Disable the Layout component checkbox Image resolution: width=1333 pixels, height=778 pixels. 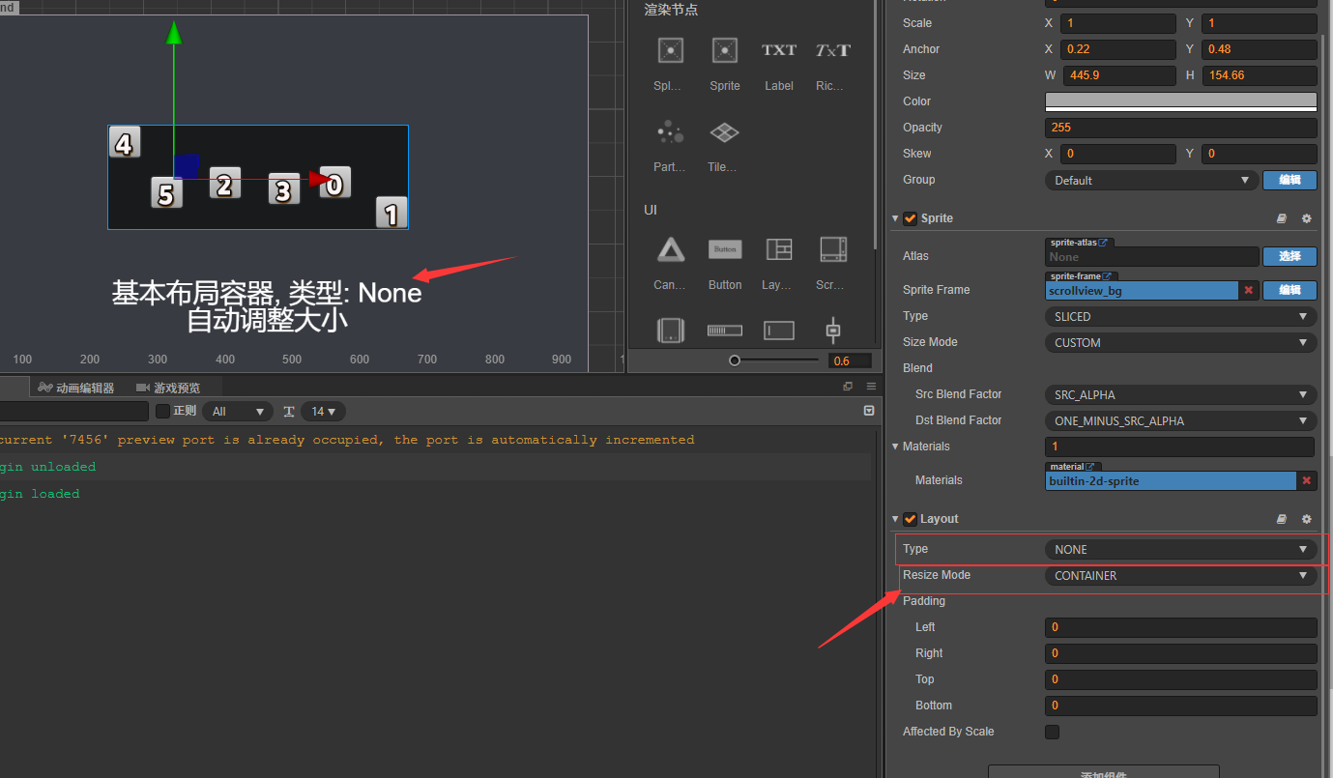[910, 519]
